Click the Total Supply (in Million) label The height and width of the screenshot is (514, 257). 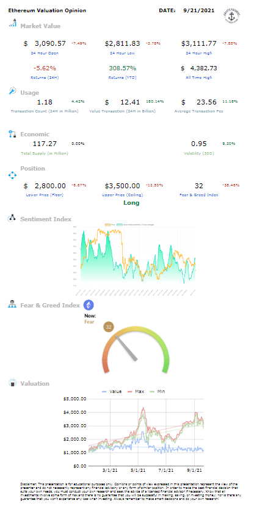tap(45, 153)
